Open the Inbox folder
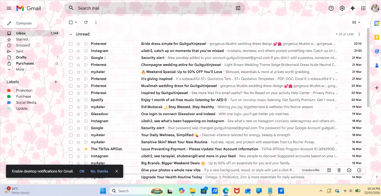The image size is (381, 196). tap(30, 33)
